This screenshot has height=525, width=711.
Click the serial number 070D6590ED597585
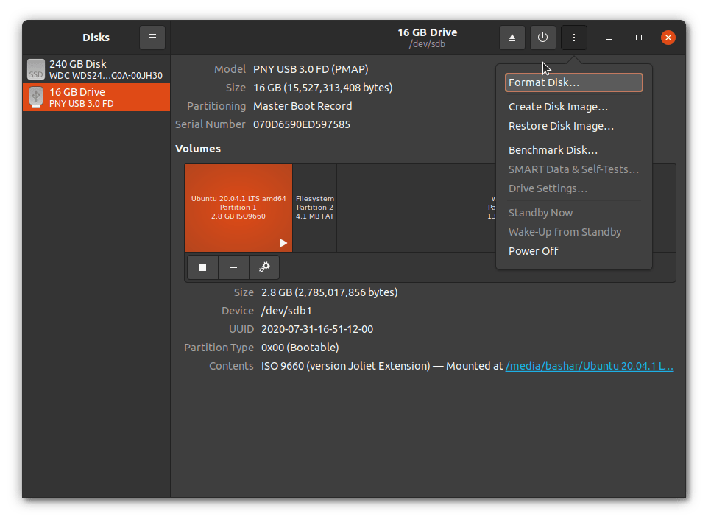(302, 124)
